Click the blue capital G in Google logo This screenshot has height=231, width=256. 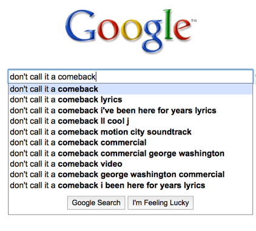pyautogui.click(x=80, y=25)
